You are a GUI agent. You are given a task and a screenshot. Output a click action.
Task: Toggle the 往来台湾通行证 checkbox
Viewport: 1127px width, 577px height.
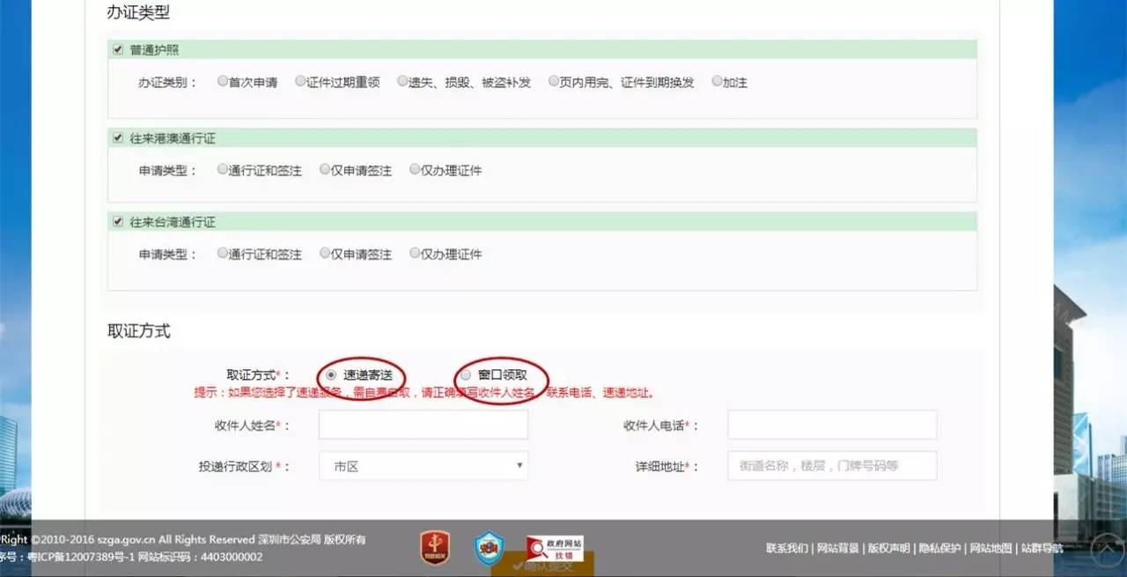tap(118, 222)
